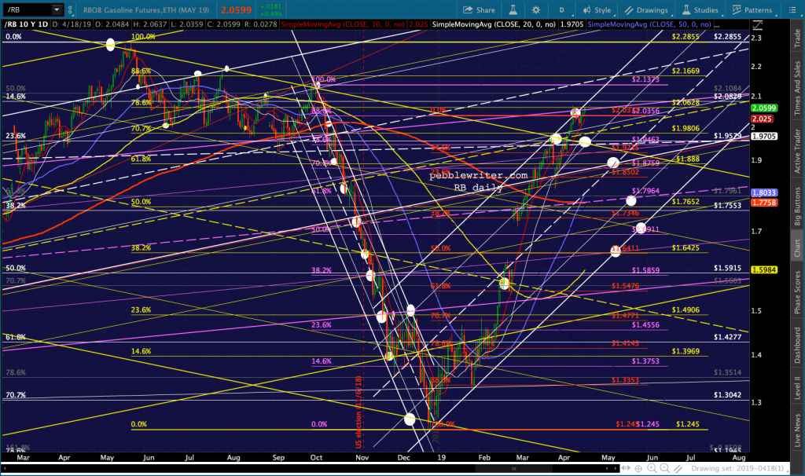Click the US election (11/6/18) vertical marker label
Image resolution: width=805 pixels, height=476 pixels.
pyautogui.click(x=358, y=412)
